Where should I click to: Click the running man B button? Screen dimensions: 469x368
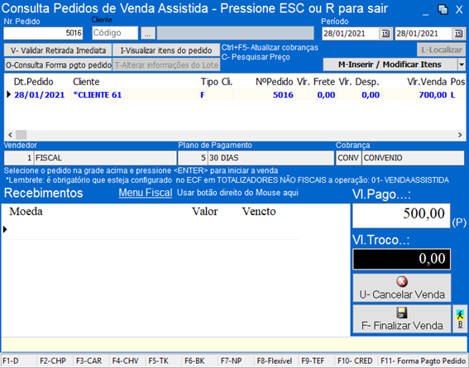click(x=460, y=318)
